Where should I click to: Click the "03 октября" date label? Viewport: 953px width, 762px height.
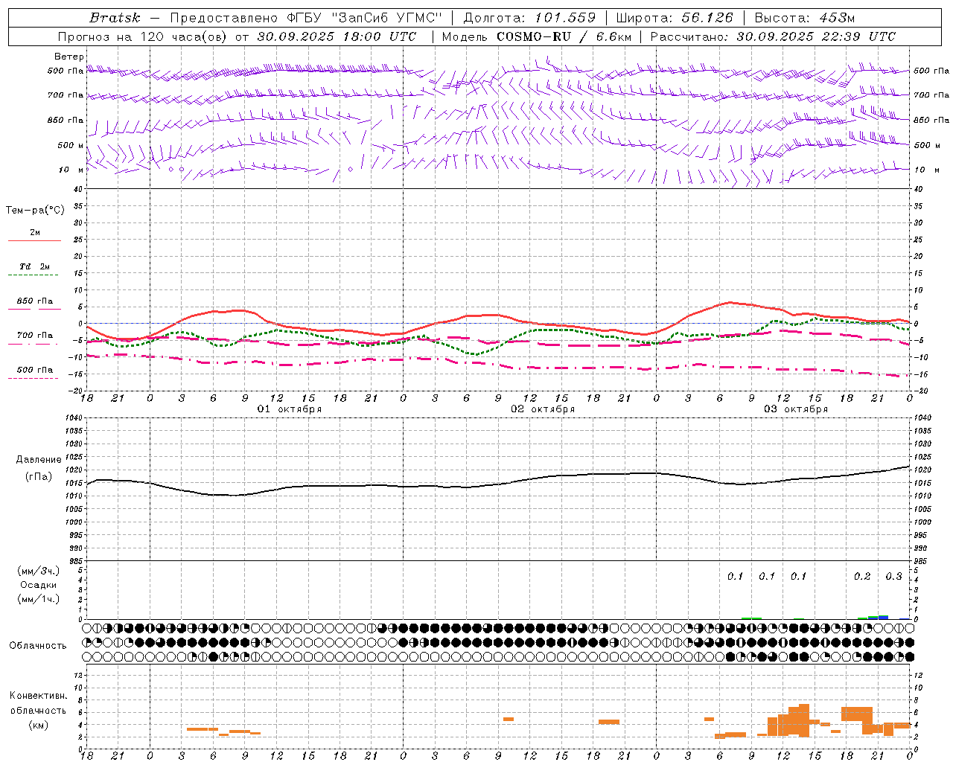coord(796,409)
